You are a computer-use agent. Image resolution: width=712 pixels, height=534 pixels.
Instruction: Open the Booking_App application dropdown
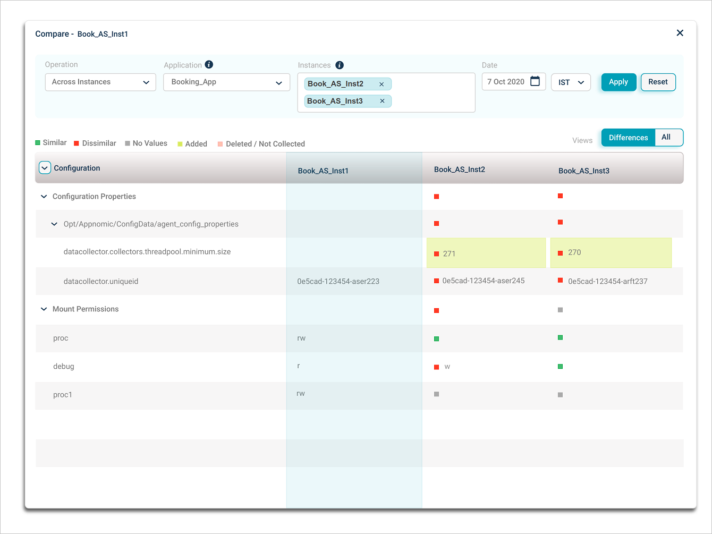point(226,82)
